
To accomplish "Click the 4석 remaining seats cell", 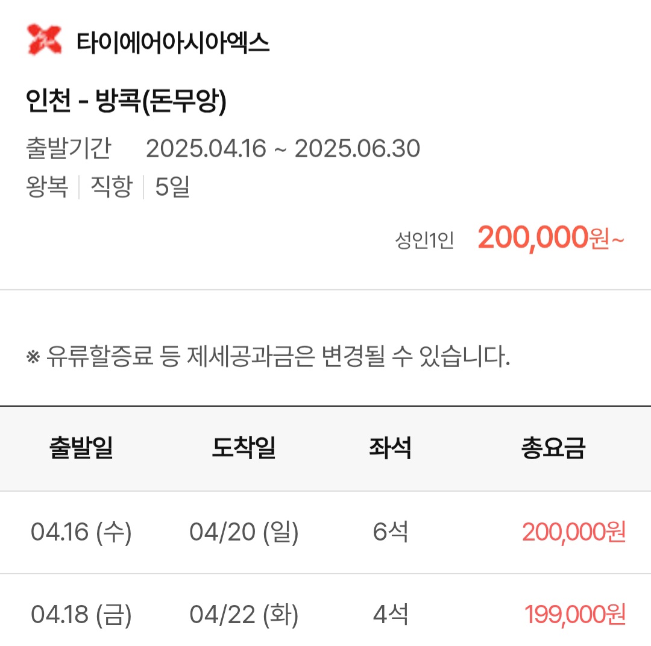I will (x=390, y=615).
